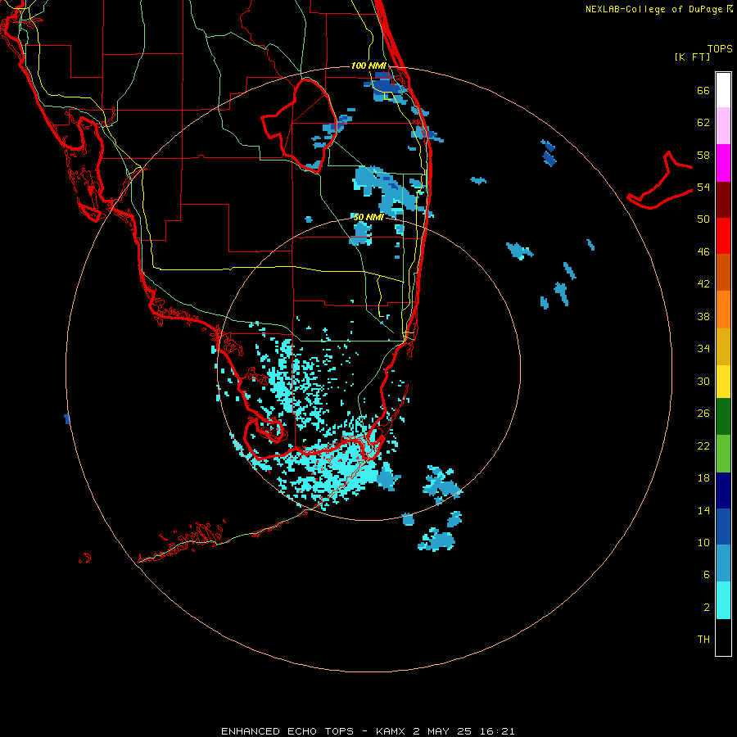
Task: Click the gold 38 color swatch
Action: point(723,346)
